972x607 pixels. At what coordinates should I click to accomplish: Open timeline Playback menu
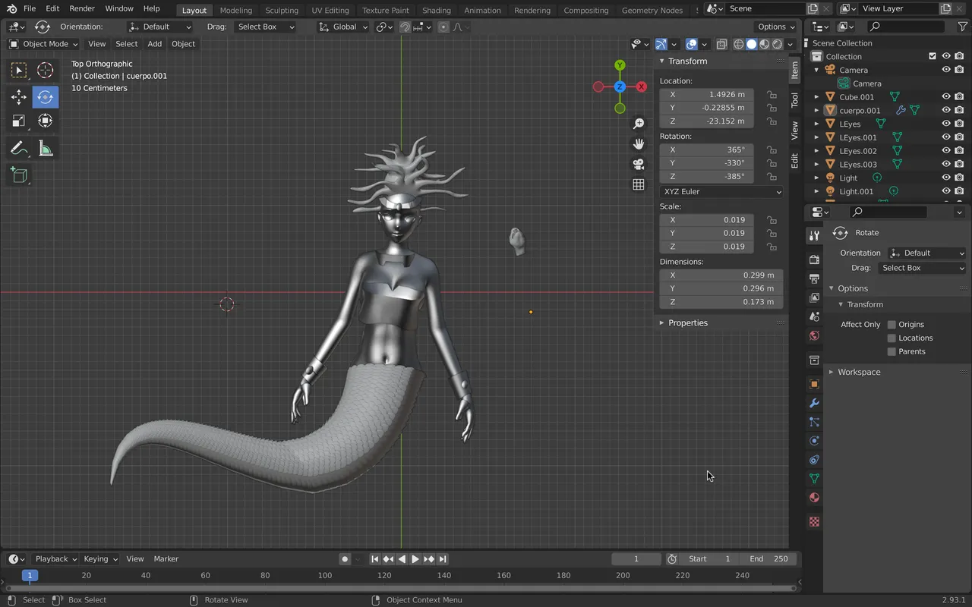(55, 559)
